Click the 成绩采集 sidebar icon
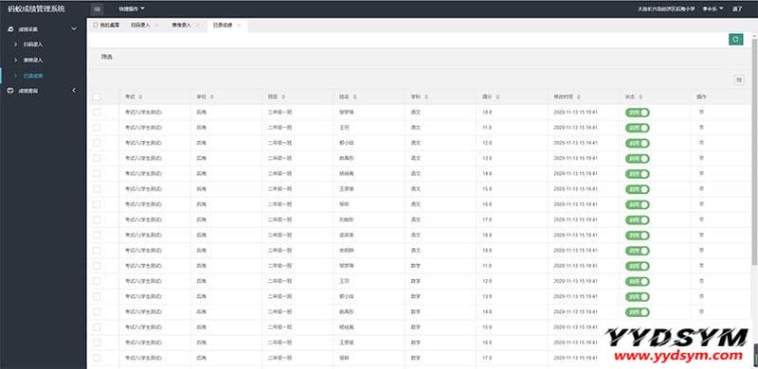 click(10, 29)
